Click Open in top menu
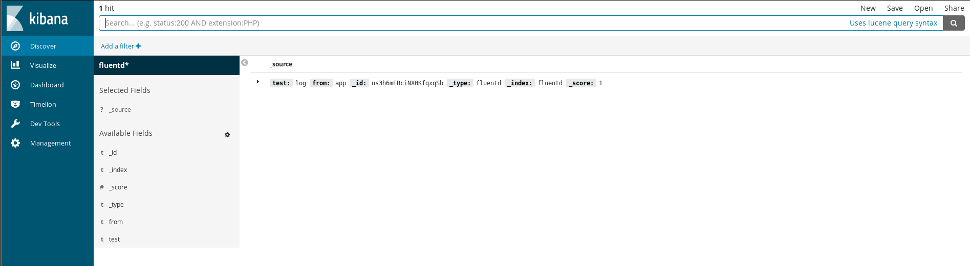This screenshot has width=970, height=266. pos(923,8)
